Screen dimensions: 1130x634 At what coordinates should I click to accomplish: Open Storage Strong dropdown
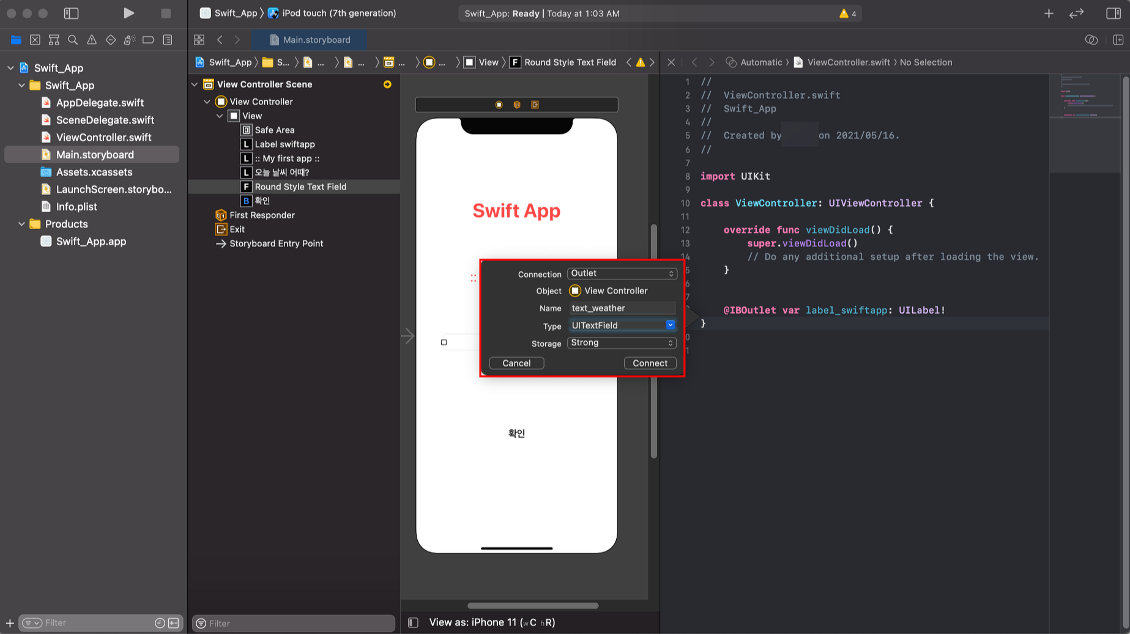[x=622, y=342]
